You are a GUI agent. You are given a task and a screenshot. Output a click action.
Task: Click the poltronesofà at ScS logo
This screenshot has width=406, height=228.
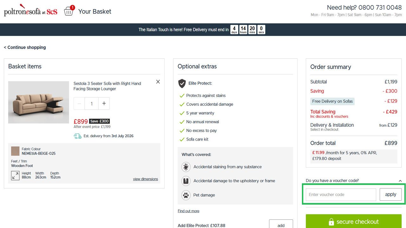(30, 10)
